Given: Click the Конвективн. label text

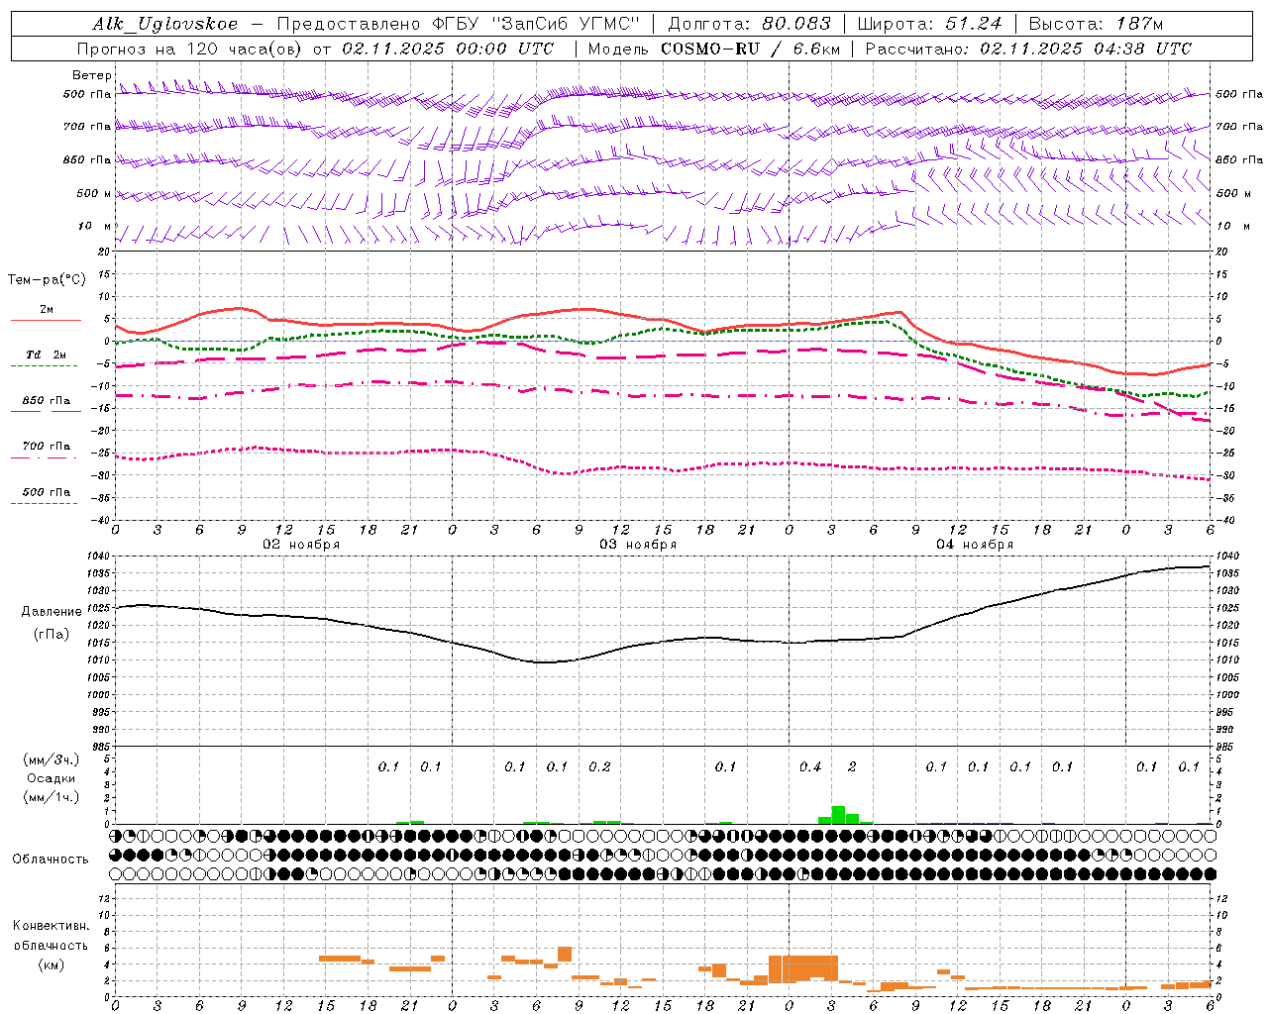Looking at the screenshot, I should pos(51,926).
